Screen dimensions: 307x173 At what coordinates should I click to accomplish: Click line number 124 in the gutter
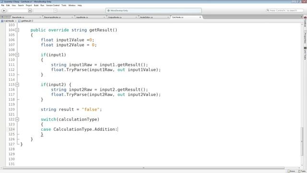12,129
